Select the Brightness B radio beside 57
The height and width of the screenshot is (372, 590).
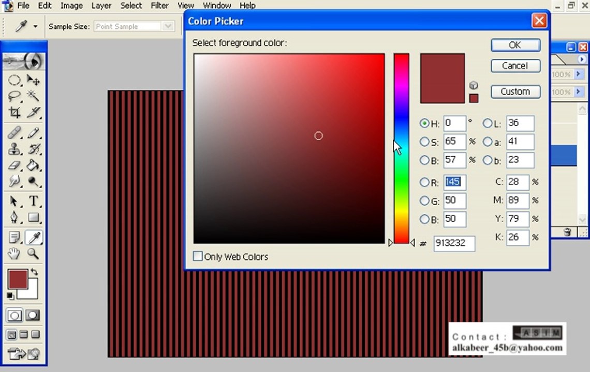[424, 160]
